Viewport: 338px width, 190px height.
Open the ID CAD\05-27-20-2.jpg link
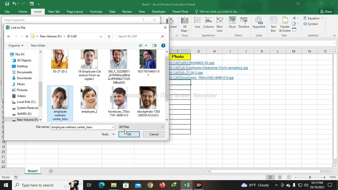[x=186, y=73]
